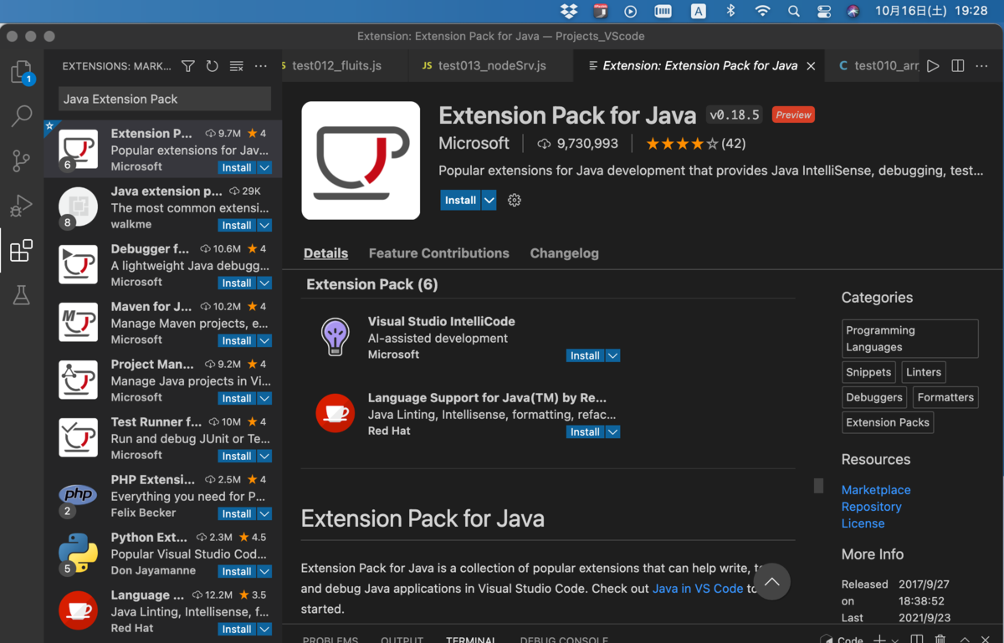This screenshot has height=643, width=1004.
Task: Follow the Java in VS Code link
Action: (x=698, y=588)
